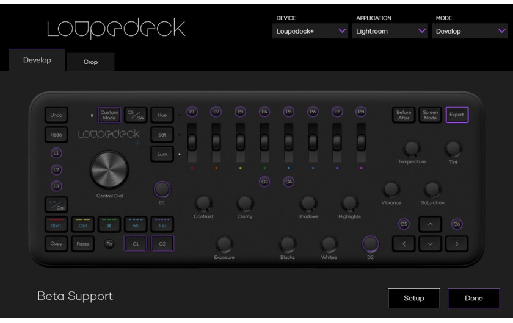Select the Sat mode key
Viewport: 513px width, 323px height.
pos(162,135)
